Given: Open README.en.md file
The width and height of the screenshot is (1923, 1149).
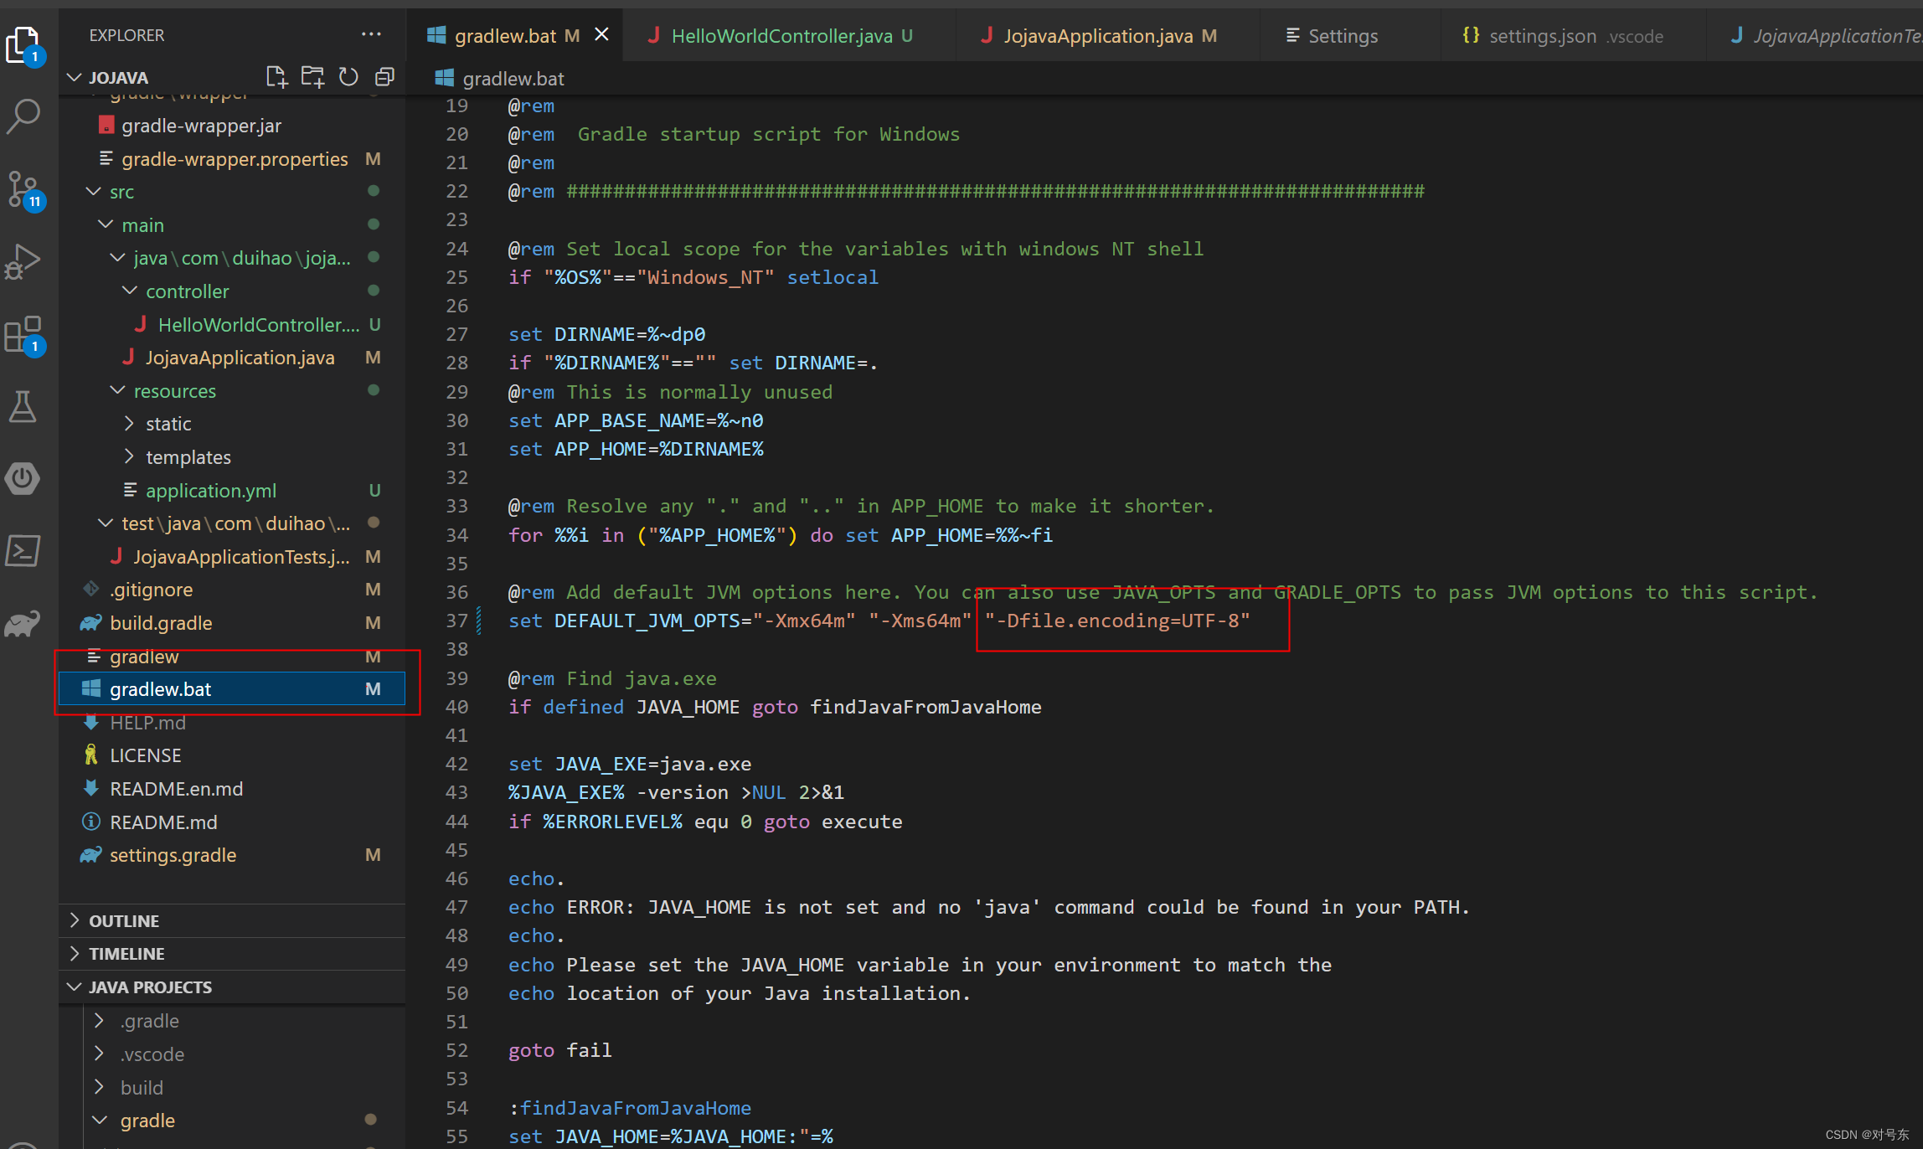Looking at the screenshot, I should click(232, 788).
